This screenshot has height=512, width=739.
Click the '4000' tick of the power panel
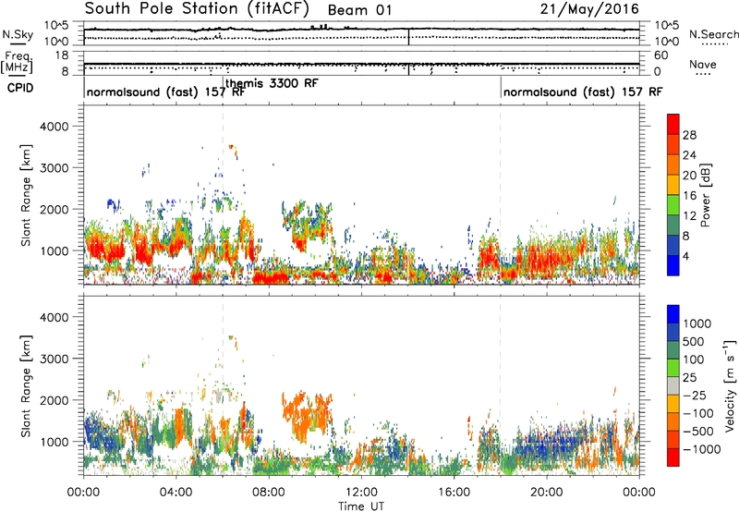(54, 127)
